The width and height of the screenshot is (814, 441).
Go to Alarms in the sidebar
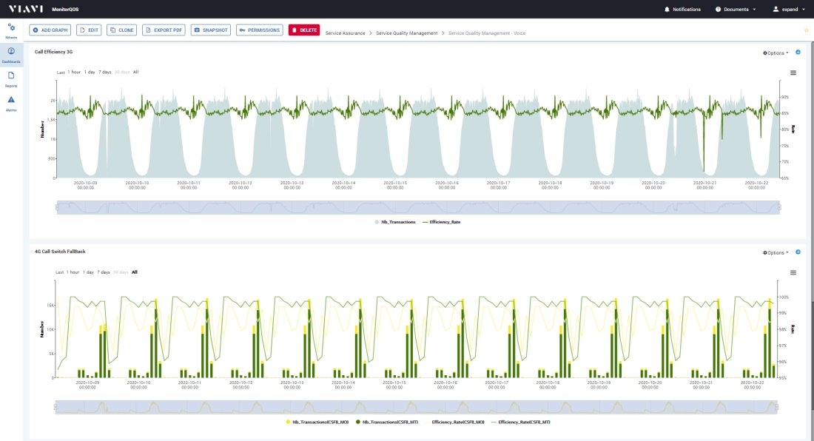coord(11,102)
